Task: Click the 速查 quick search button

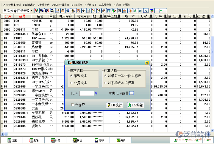Action: (x=13, y=140)
